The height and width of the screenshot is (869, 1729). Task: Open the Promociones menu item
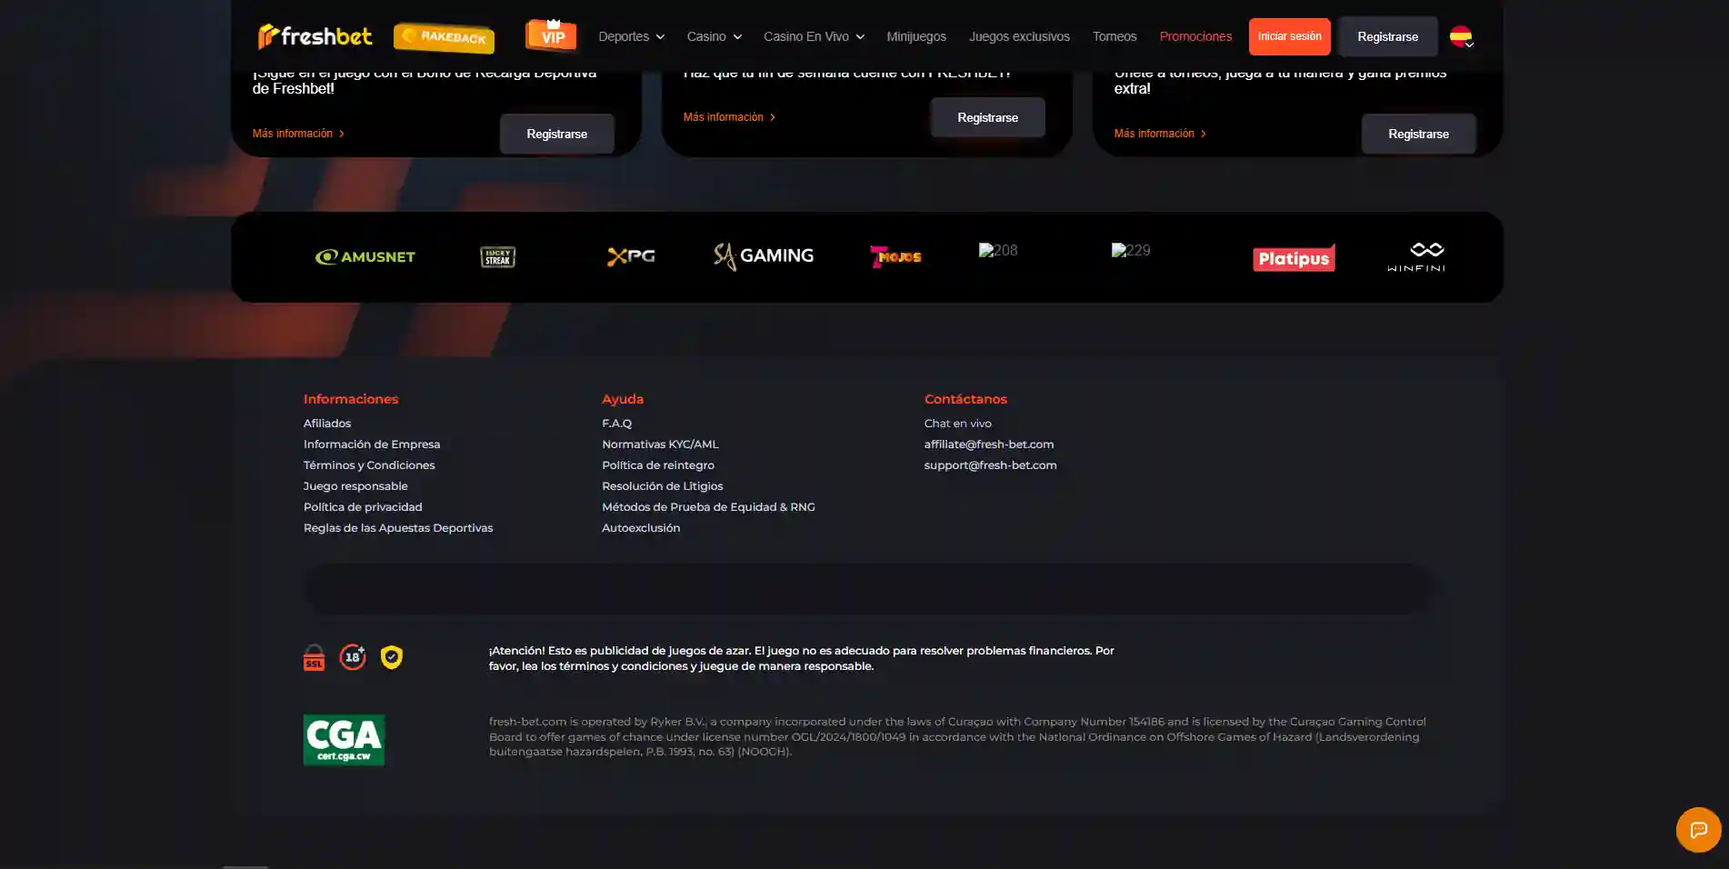pos(1195,36)
